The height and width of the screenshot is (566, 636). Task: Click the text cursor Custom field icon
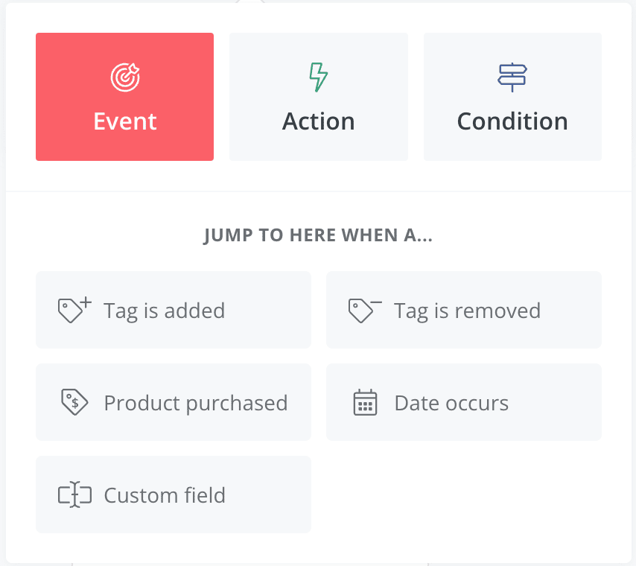[x=74, y=495]
